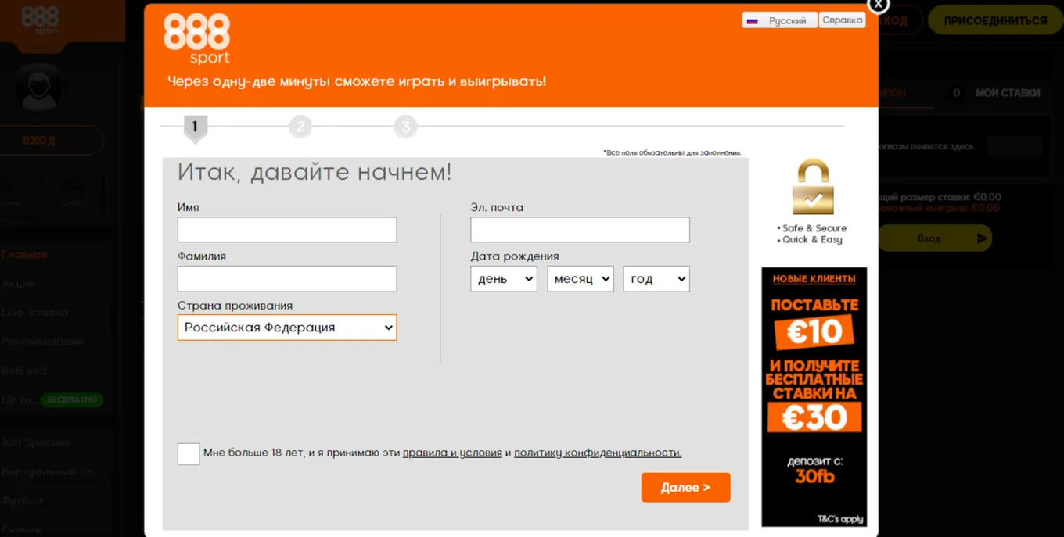Screen dimensions: 1064x537
Task: Click the user avatar icon in background sidebar
Action: pos(38,87)
